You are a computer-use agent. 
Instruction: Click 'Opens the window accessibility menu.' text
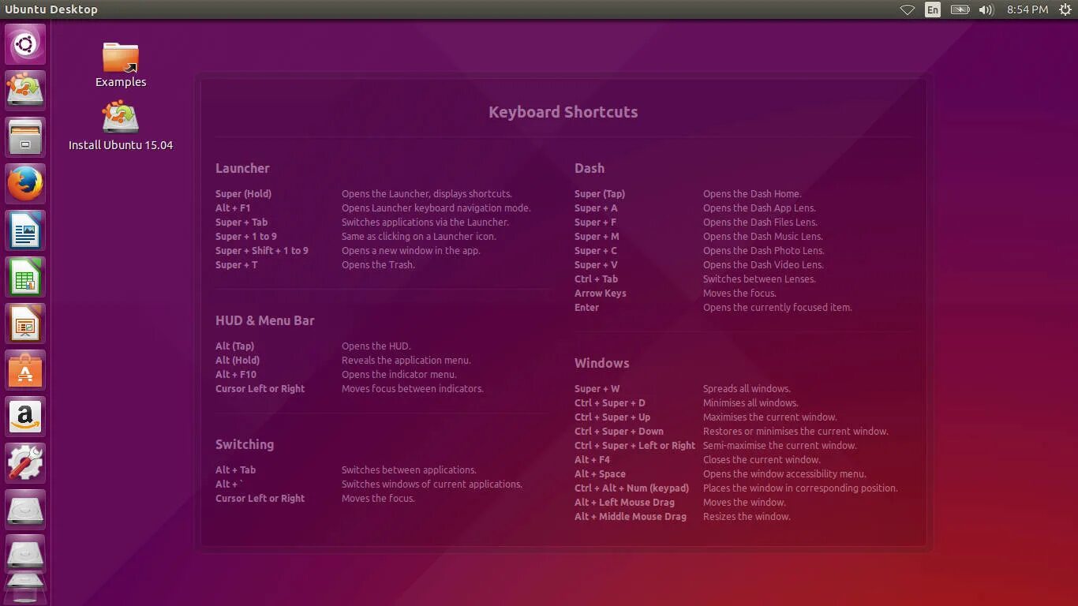[784, 474]
